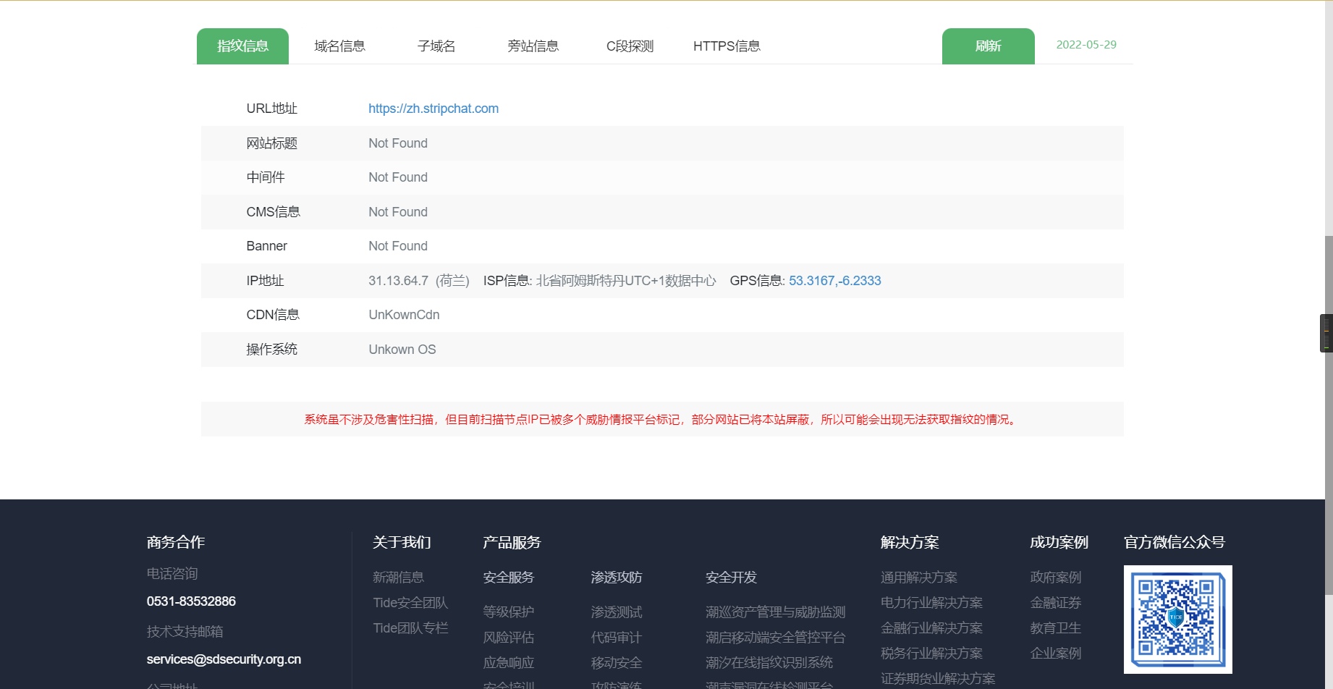Open 电力行业解决方案 link
This screenshot has height=689, width=1333.
[x=931, y=603]
